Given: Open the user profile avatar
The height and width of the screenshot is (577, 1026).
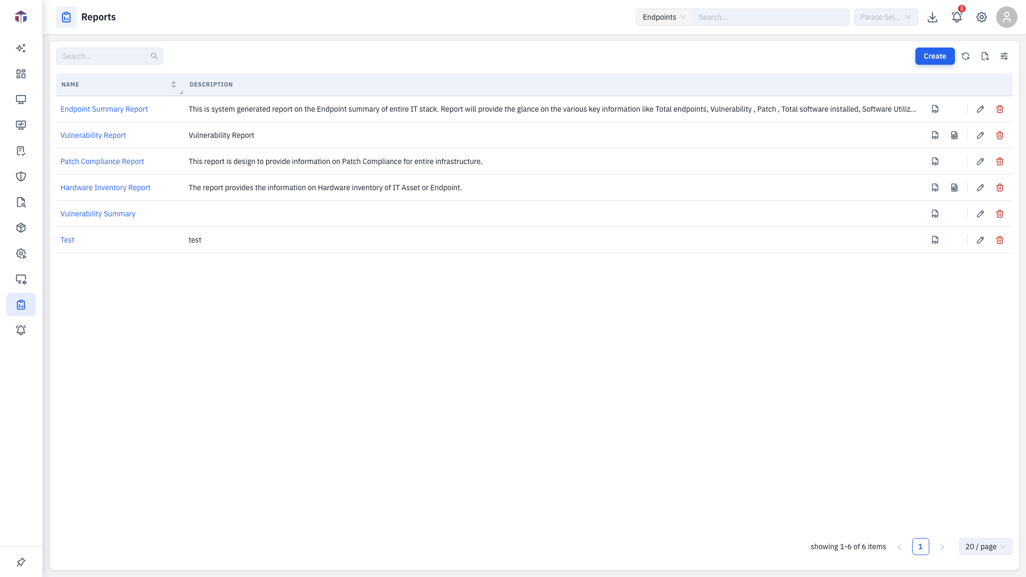Looking at the screenshot, I should coord(1007,17).
